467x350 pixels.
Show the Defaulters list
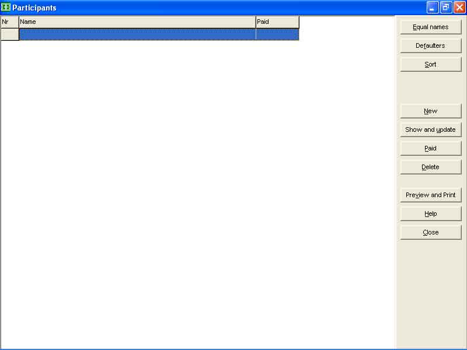pos(431,45)
